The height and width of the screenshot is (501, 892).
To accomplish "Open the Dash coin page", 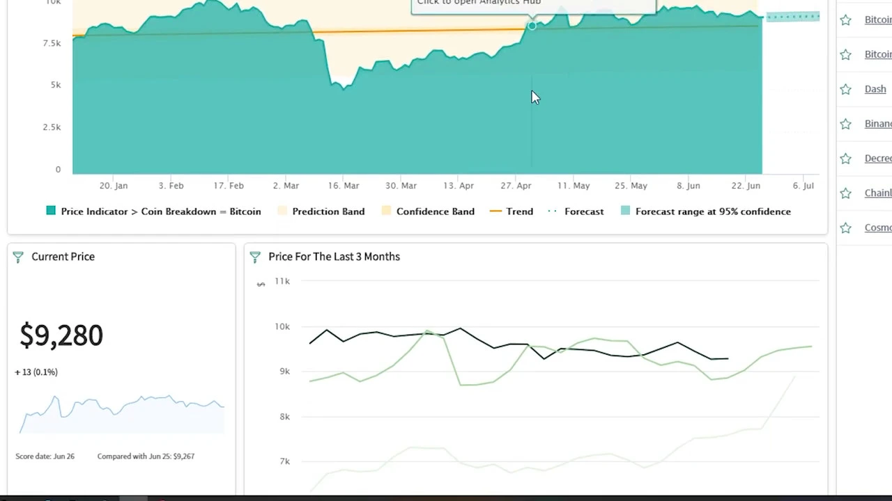I will point(875,88).
